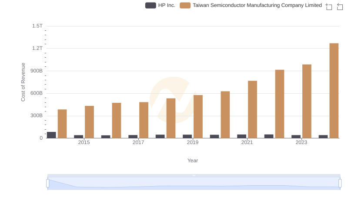
Task: Click the tallest Taiwan Semiconductor bar for 2024
Action: coord(334,91)
